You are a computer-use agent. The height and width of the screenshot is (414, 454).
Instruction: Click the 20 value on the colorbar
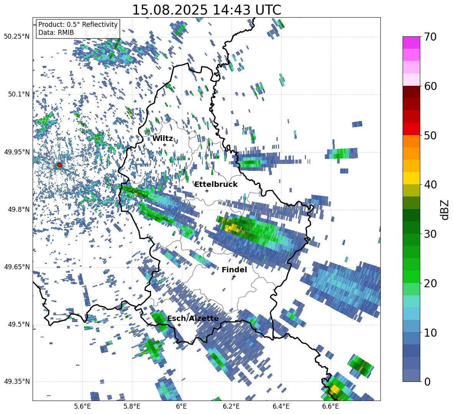430,283
